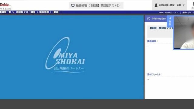Select the Information tab header
Screen dimensions: 194x109
tap(157, 19)
